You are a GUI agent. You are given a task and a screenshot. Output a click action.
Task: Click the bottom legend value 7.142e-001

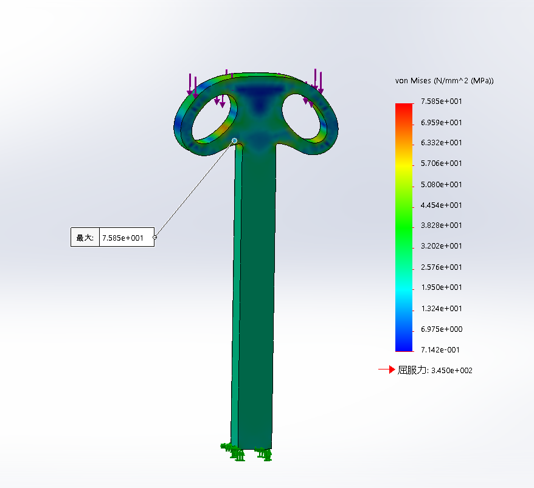(440, 350)
